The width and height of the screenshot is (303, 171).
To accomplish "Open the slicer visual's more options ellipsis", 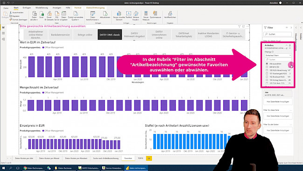I will tap(248, 26).
